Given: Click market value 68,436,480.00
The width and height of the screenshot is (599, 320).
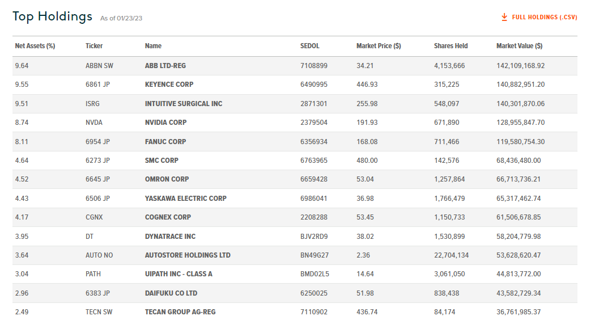Looking at the screenshot, I should [x=519, y=161].
